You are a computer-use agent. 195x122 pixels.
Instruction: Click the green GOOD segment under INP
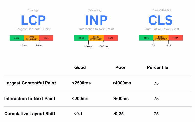coord(81,38)
